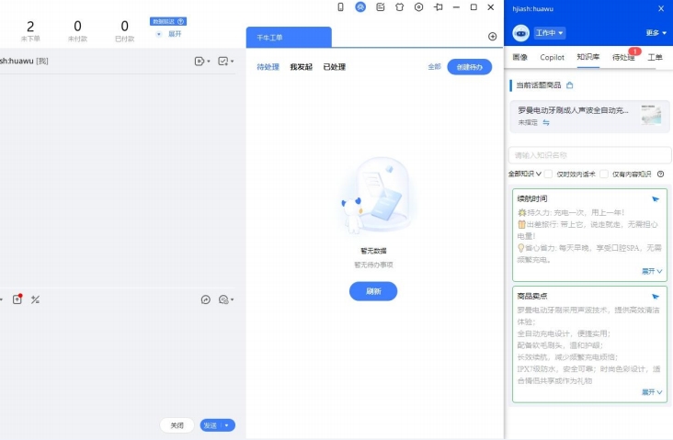
Task: Select the 千牛工单 tab
Action: (x=289, y=38)
